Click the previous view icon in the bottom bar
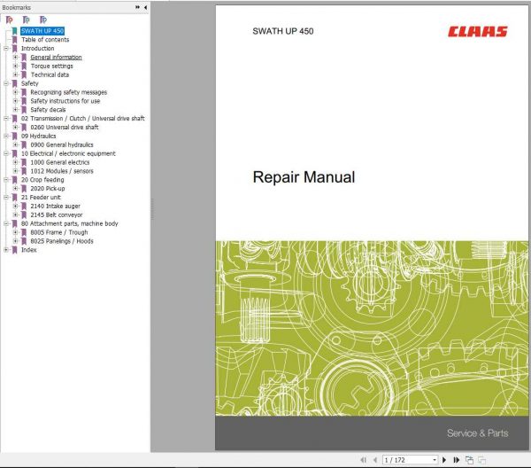Image resolution: width=531 pixels, height=468 pixels. pyautogui.click(x=469, y=460)
